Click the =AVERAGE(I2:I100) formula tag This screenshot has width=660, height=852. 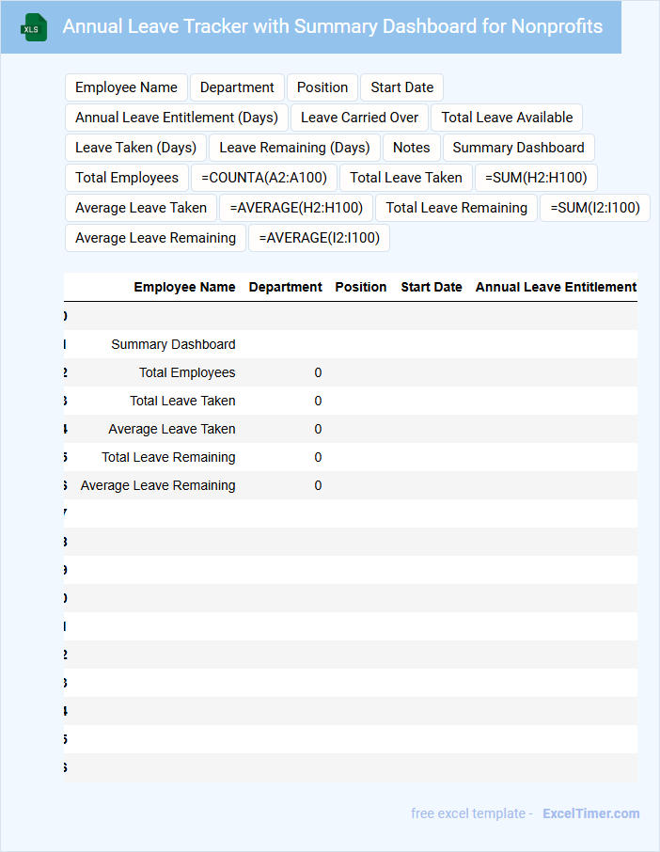(x=320, y=238)
